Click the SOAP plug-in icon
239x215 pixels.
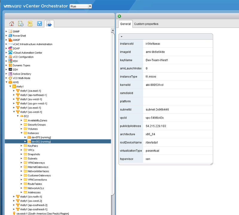[10, 48]
